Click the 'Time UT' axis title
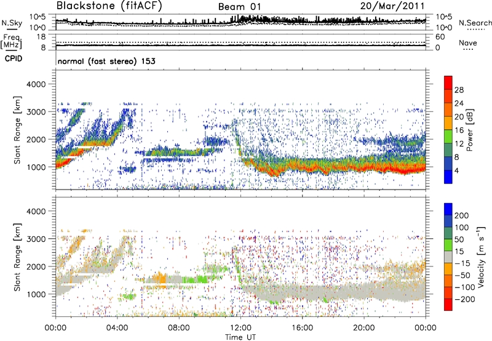Image resolution: width=492 pixels, height=341 pixels. point(240,337)
